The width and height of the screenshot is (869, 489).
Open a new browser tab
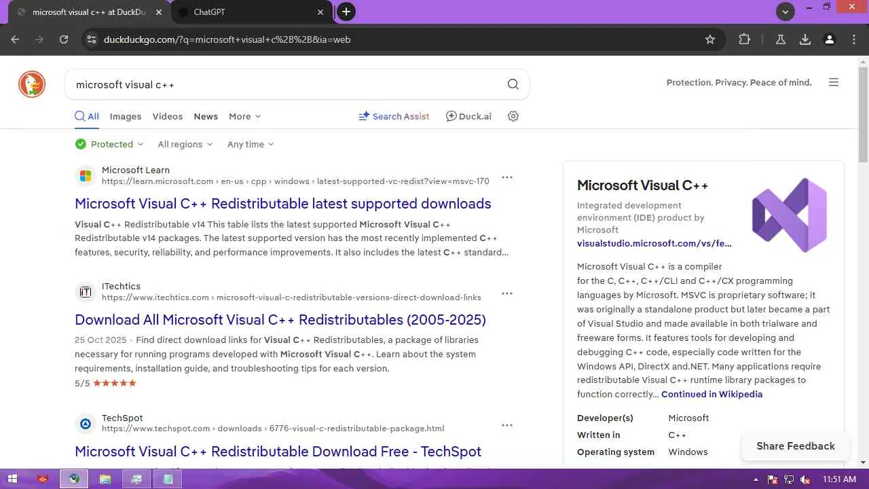[x=346, y=12]
